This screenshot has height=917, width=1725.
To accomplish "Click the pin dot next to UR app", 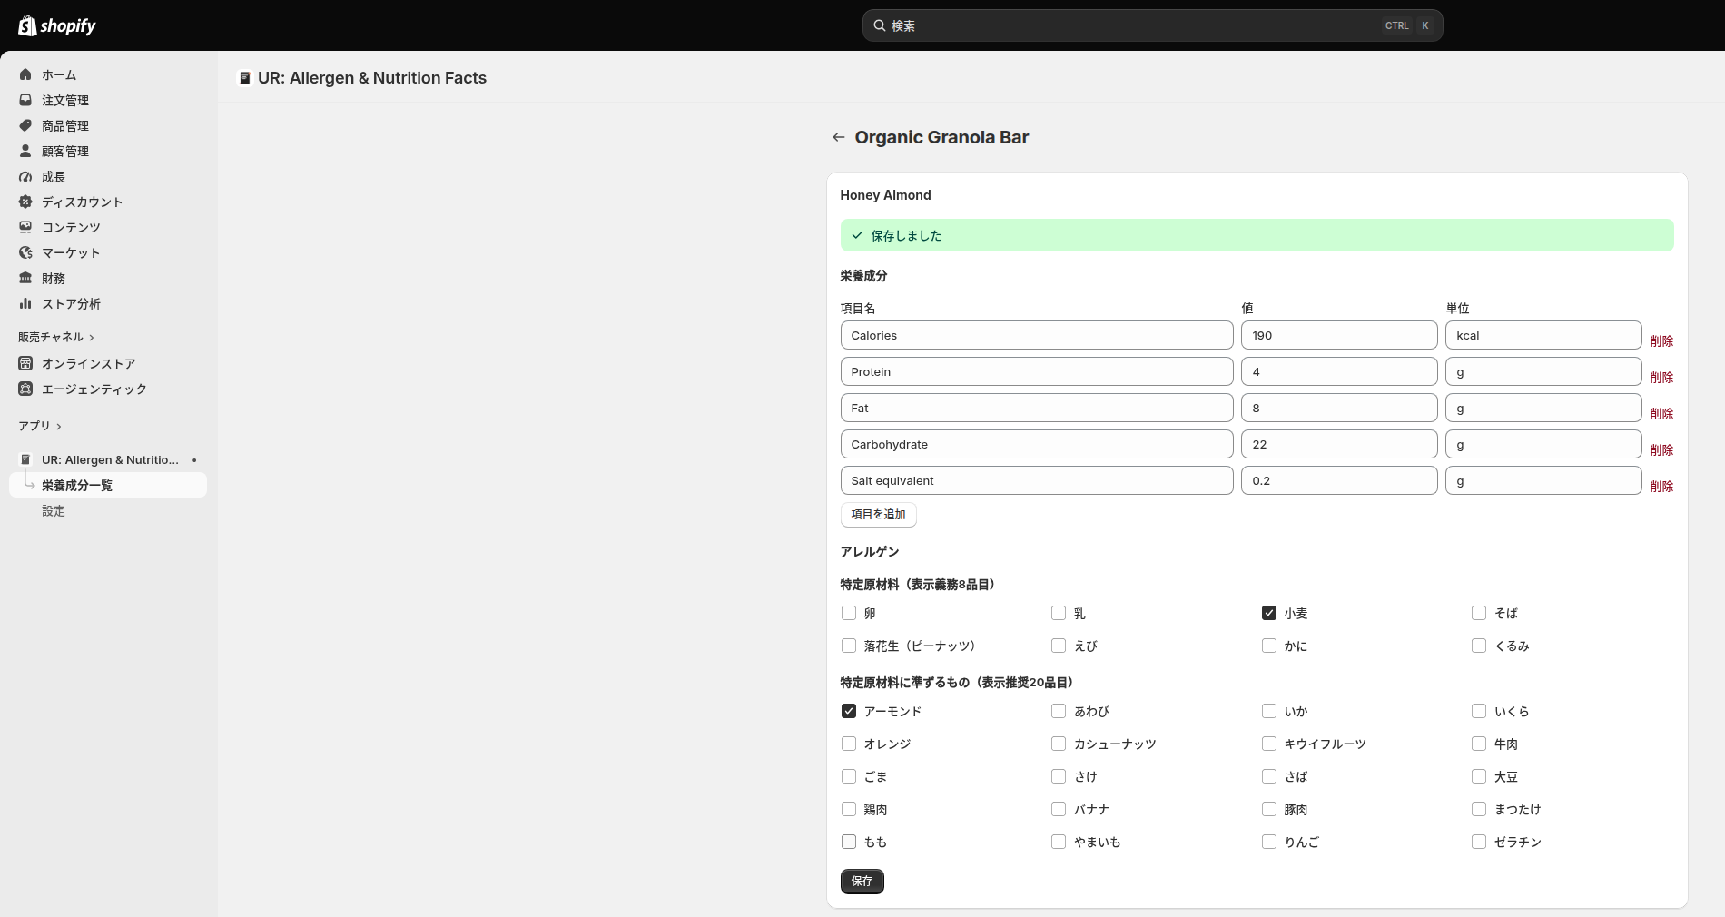I will pos(194,460).
